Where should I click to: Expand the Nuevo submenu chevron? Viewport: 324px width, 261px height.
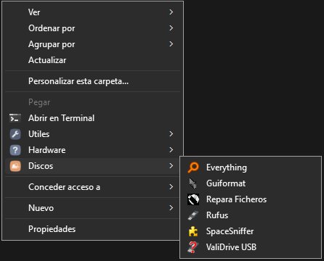click(171, 208)
